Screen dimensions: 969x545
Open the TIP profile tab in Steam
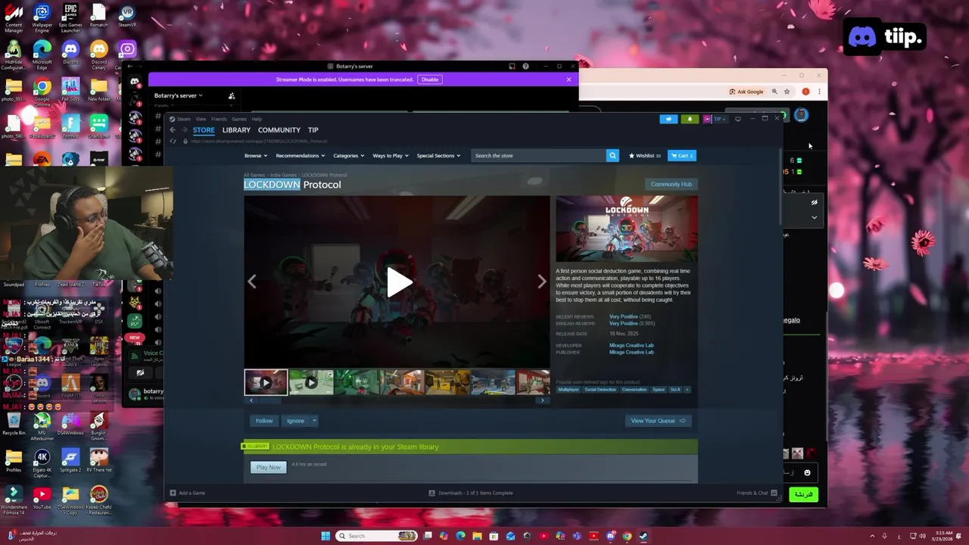[x=313, y=130]
